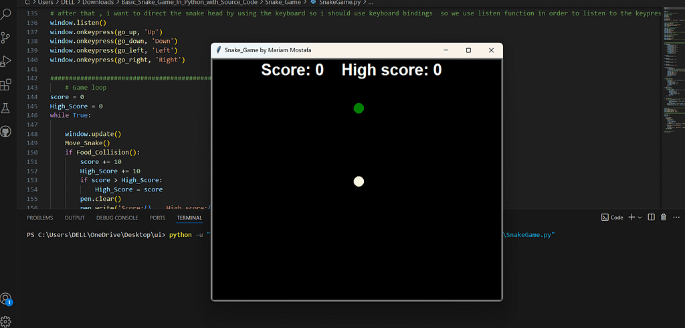This screenshot has height=328, width=685.
Task: Click the 'if Food_Collision():' line
Action: (102, 153)
